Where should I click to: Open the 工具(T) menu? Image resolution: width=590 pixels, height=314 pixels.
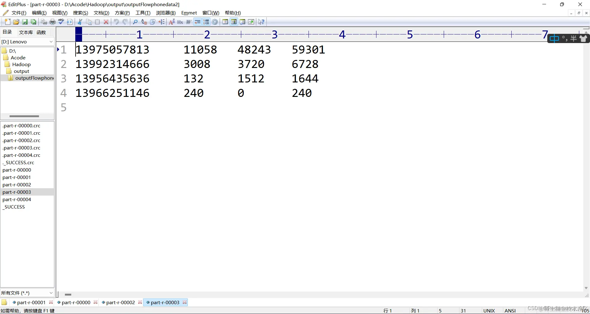(x=143, y=13)
